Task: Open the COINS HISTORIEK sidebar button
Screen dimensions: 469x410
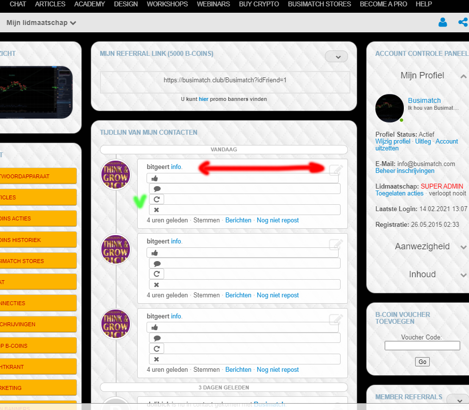Action: coord(38,240)
